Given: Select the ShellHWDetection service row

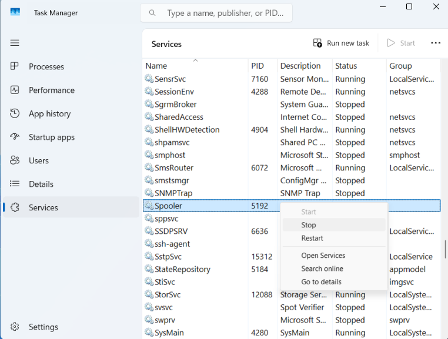Looking at the screenshot, I should pyautogui.click(x=187, y=130).
